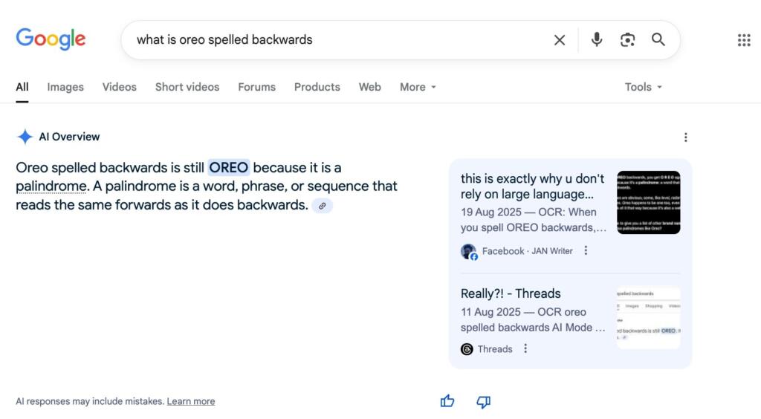761x419 pixels.
Task: Give the AI Overview a thumbs down
Action: 483,401
